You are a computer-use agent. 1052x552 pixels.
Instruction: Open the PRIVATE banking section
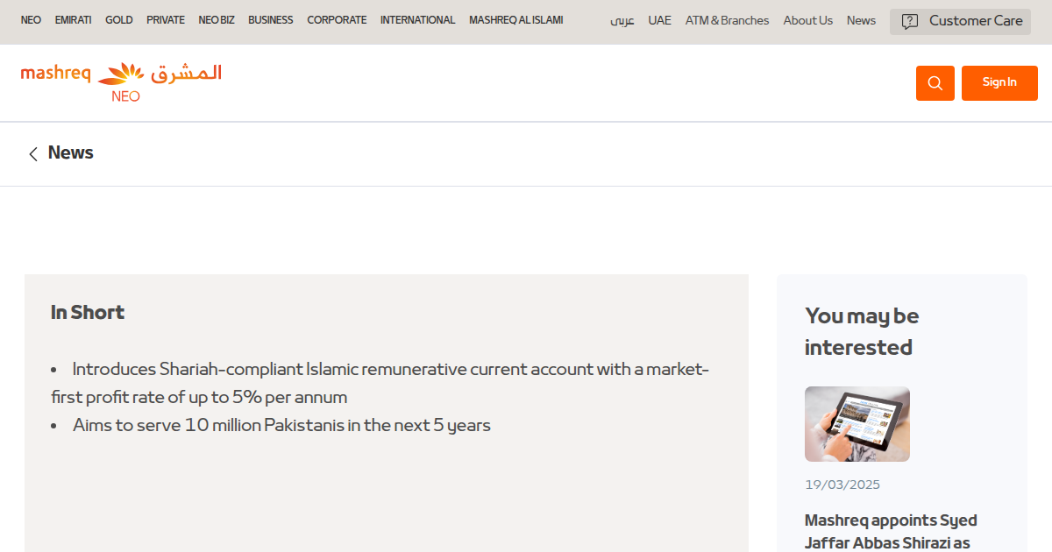click(x=165, y=19)
